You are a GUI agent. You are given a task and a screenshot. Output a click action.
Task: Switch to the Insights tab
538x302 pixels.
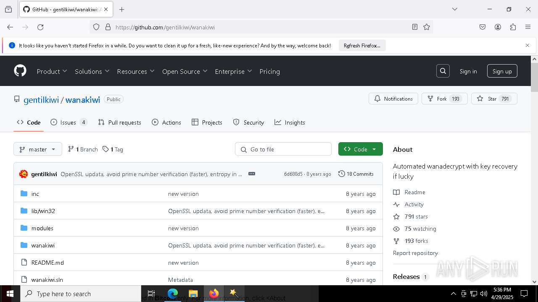coord(290,122)
